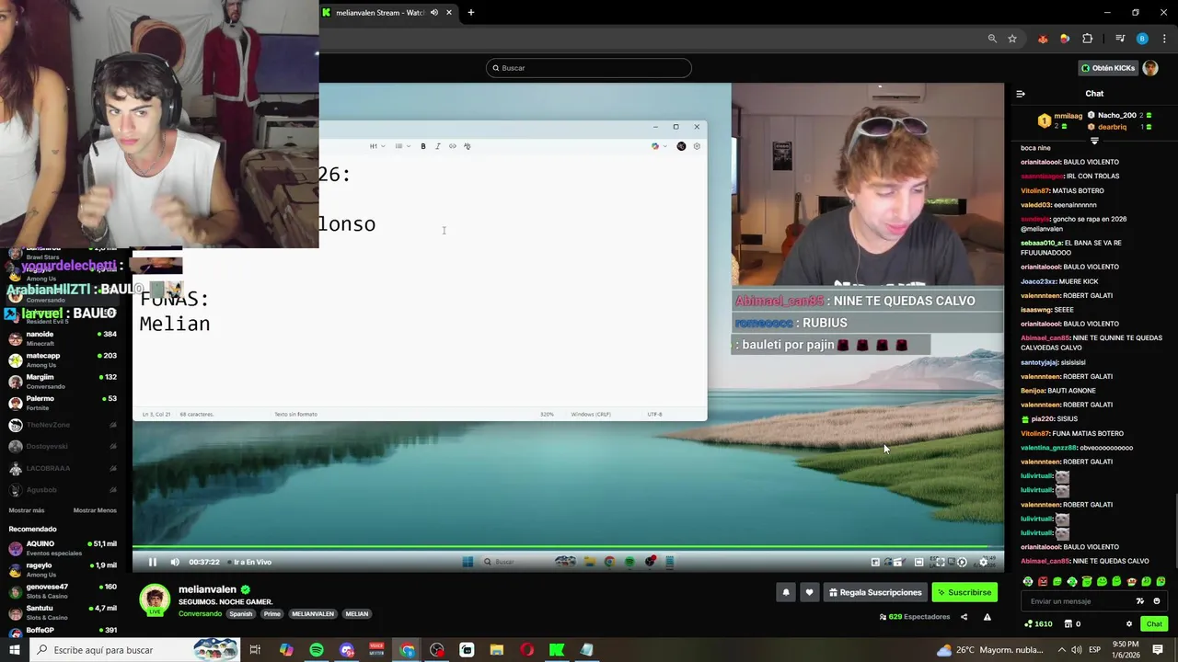Image resolution: width=1178 pixels, height=662 pixels.
Task: Open the AQUINO recommended channel
Action: click(63, 548)
